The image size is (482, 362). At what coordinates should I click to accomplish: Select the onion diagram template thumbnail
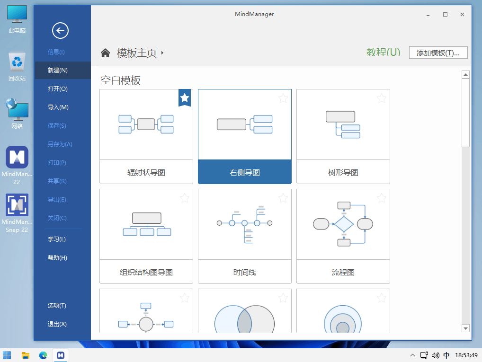click(x=343, y=311)
